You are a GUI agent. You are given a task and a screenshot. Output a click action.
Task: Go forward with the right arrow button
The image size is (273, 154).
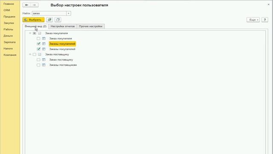[34, 5]
